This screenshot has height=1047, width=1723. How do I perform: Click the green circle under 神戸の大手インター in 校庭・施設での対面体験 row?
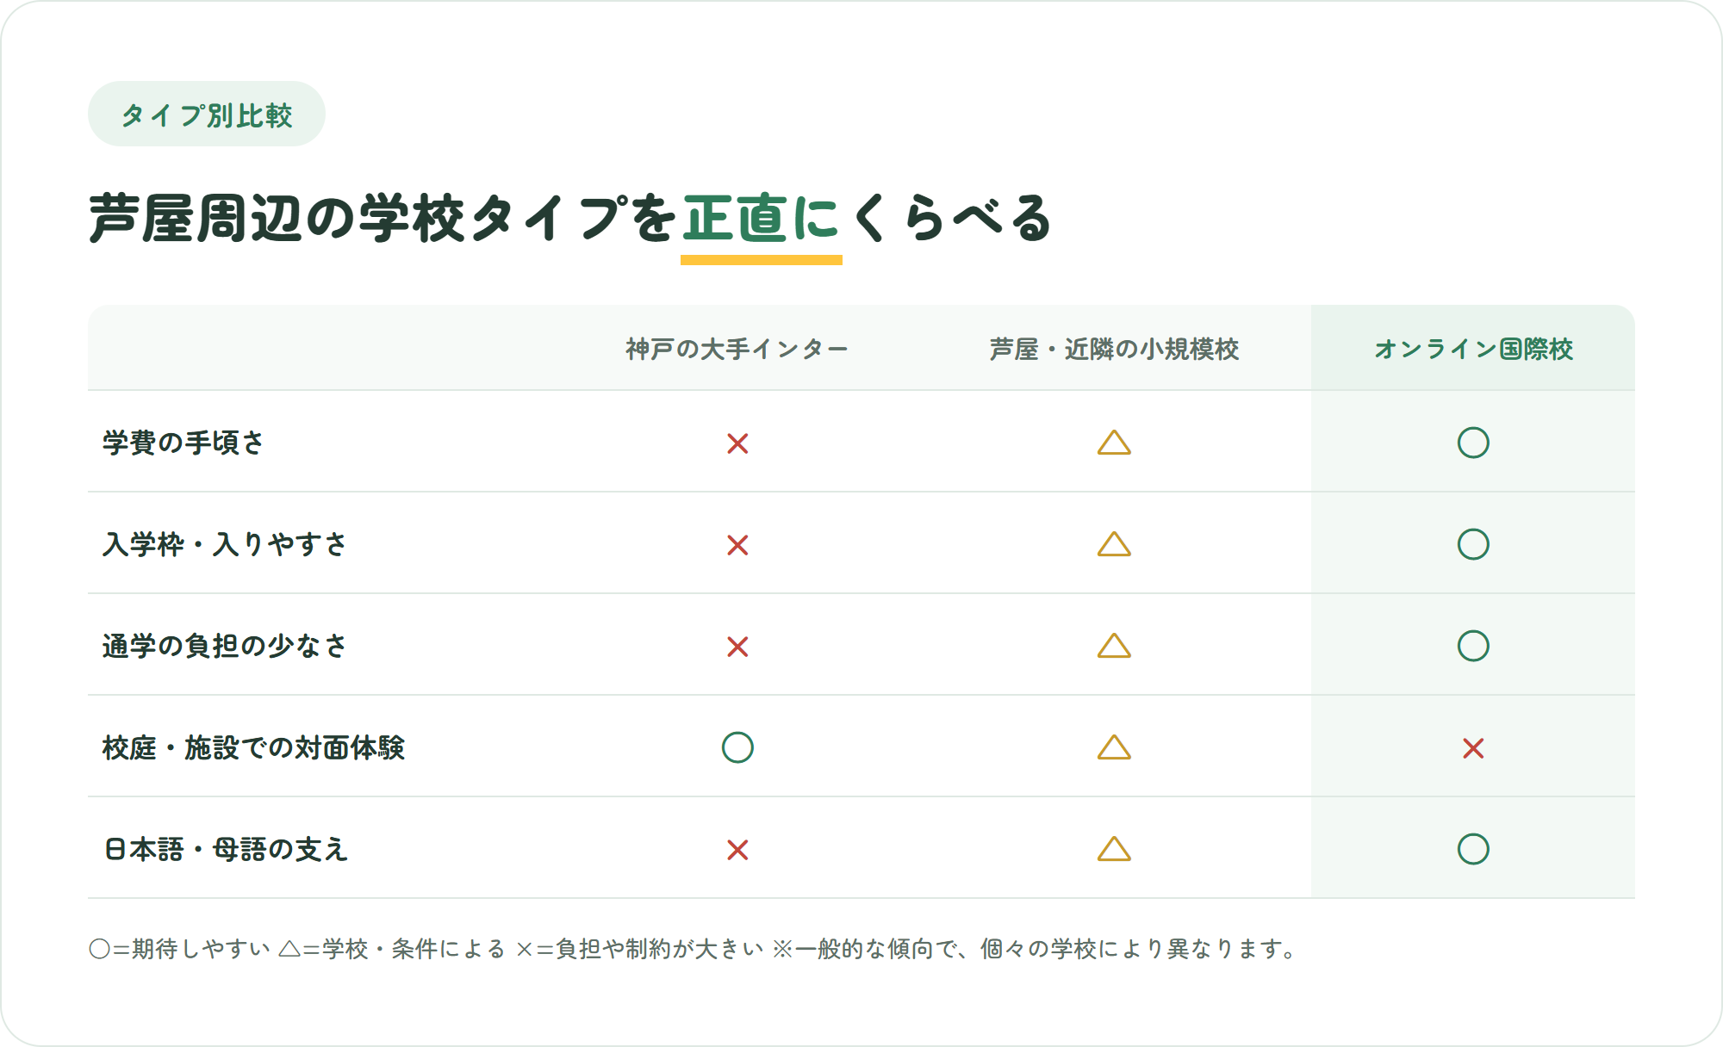click(x=737, y=747)
